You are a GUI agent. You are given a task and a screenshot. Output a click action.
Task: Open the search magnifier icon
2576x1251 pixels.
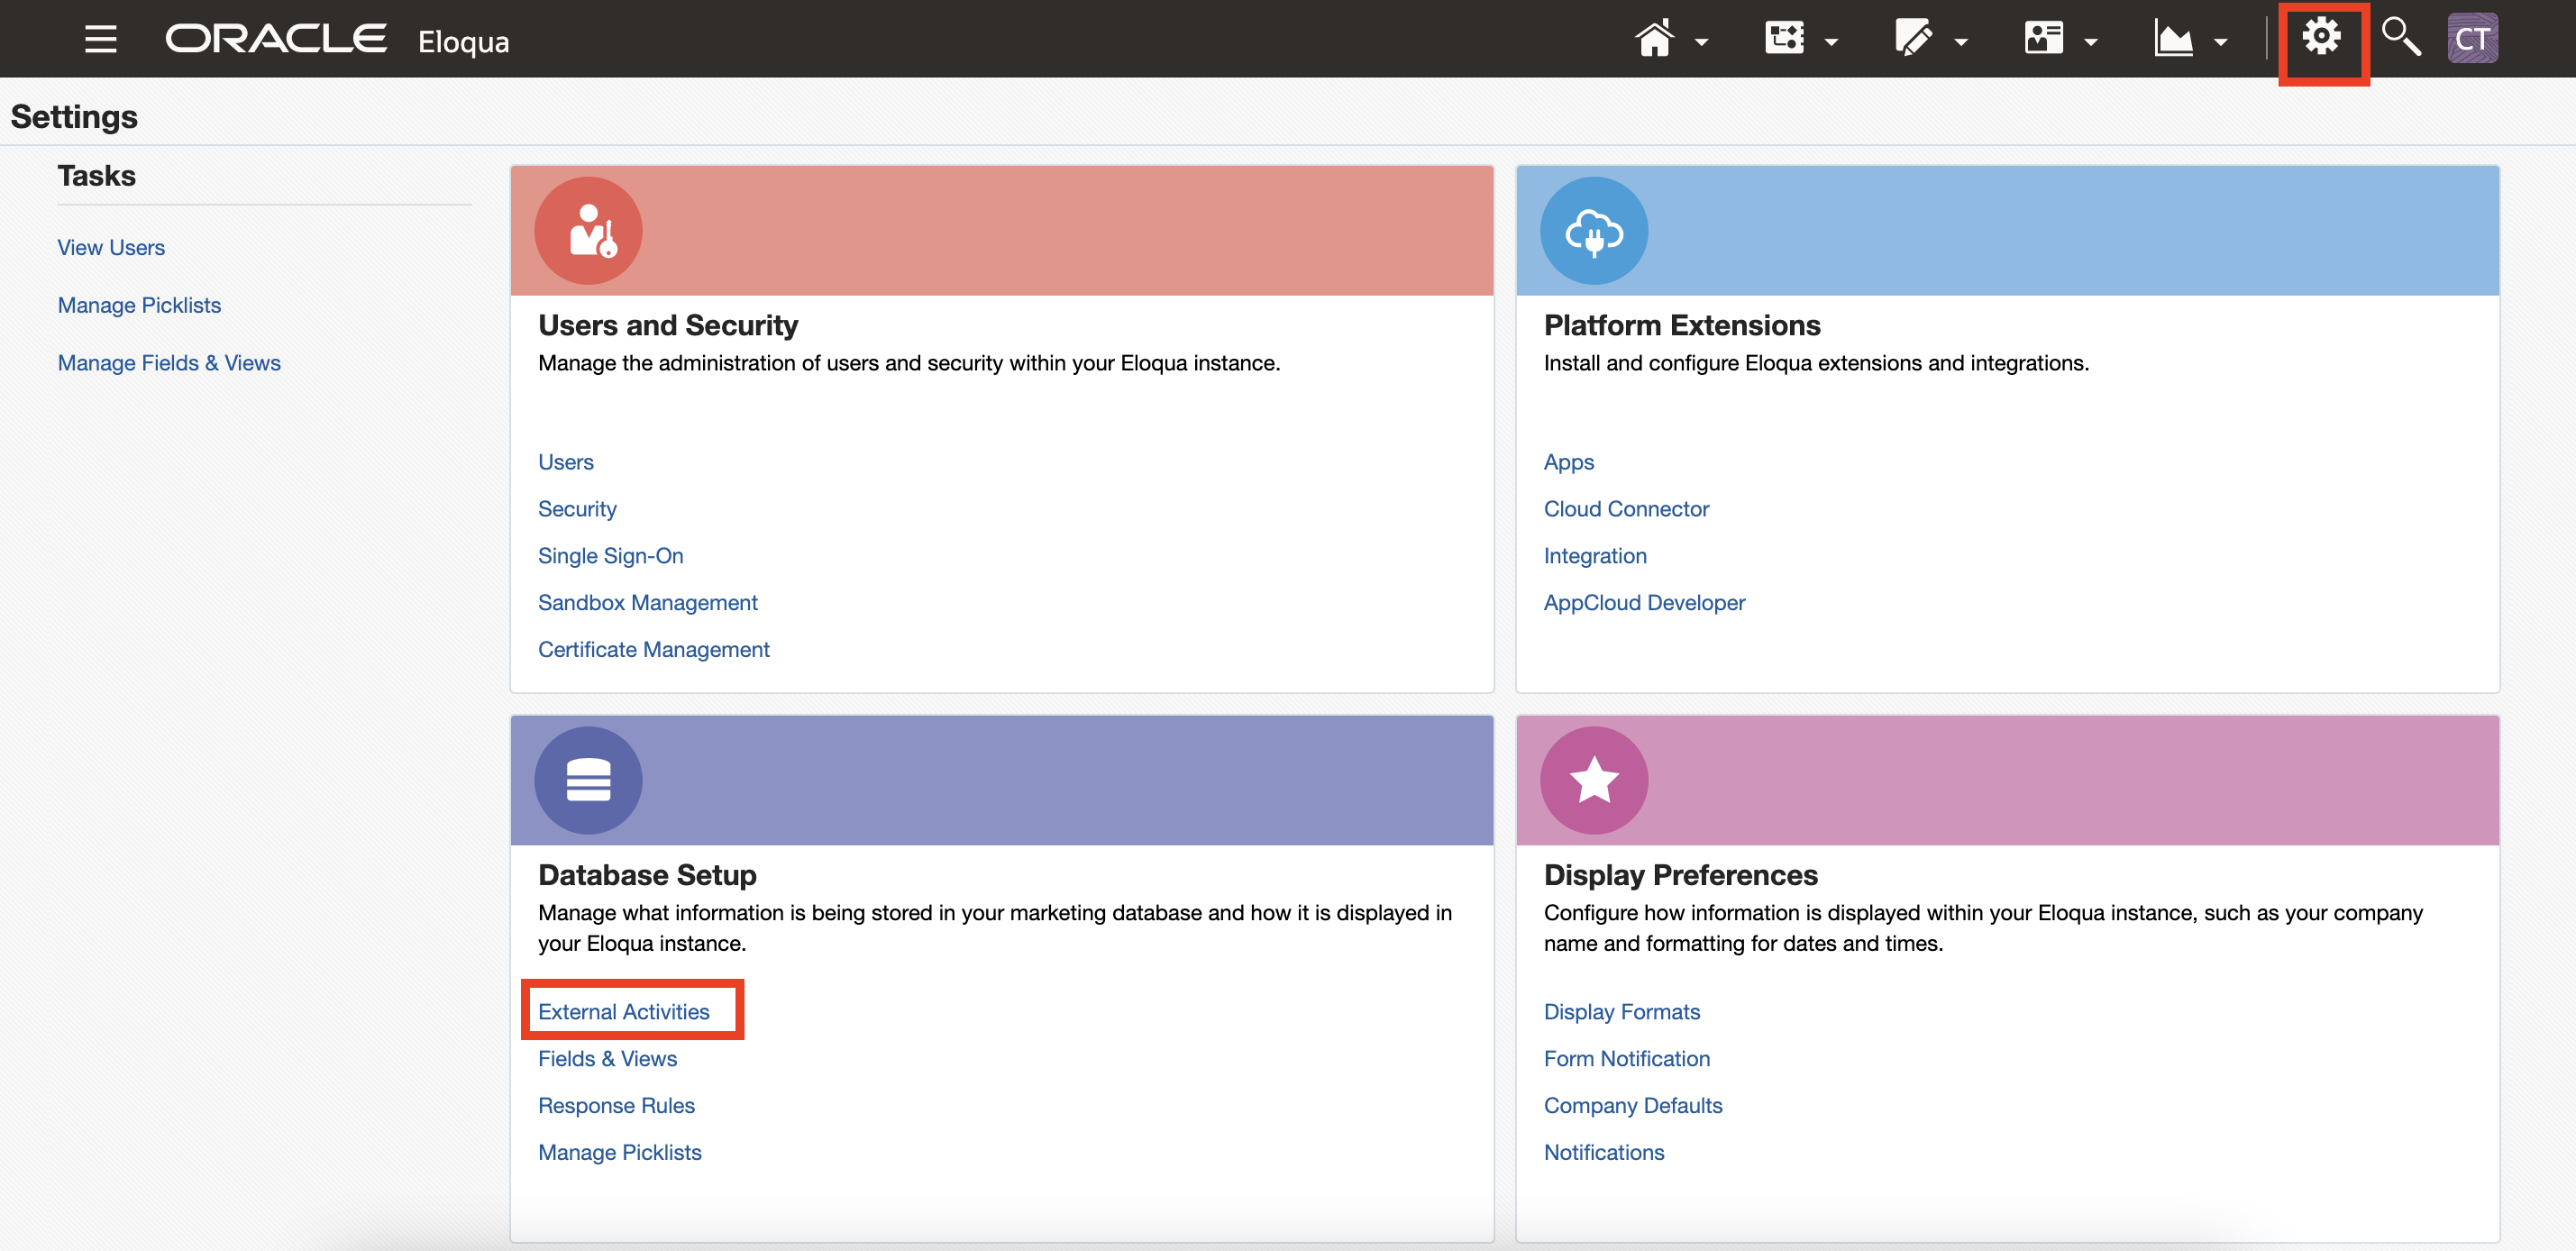[x=2401, y=38]
